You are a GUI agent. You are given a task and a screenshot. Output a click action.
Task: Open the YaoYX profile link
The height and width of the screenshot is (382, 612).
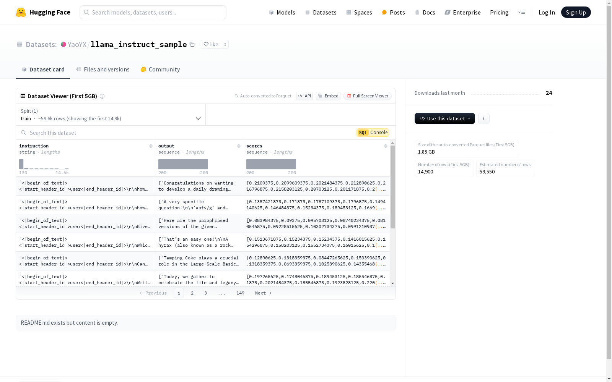[77, 44]
